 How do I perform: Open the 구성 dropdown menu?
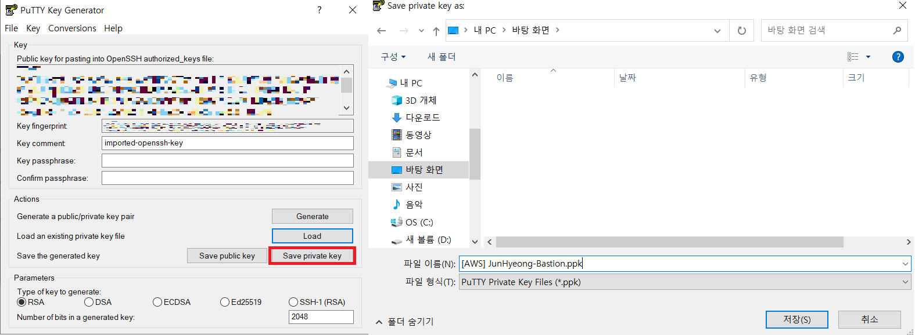(x=393, y=57)
